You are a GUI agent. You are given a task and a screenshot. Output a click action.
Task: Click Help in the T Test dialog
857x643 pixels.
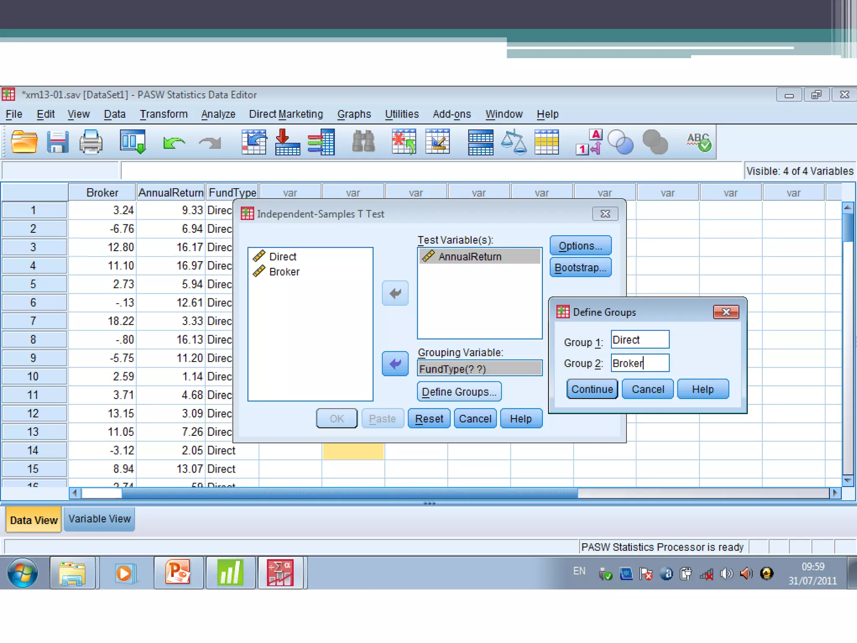(521, 419)
